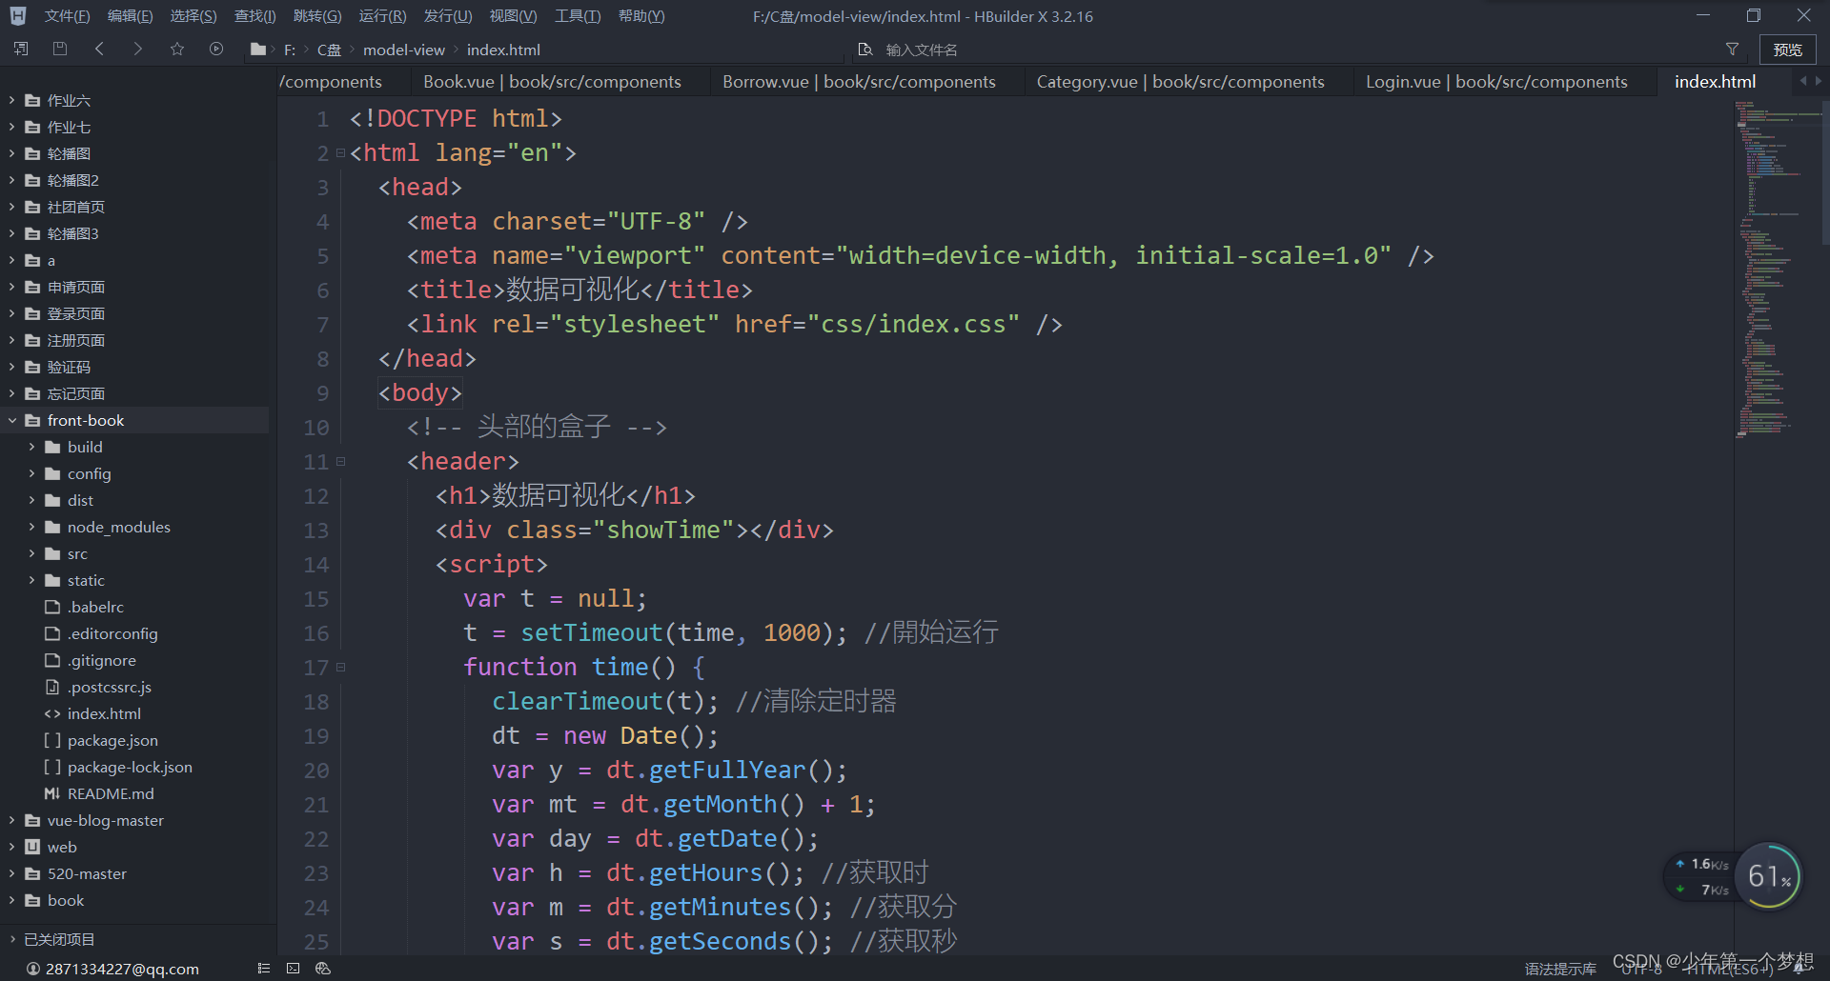The width and height of the screenshot is (1830, 981).
Task: Click the file search icon beside 输入文件名
Action: coord(865,50)
